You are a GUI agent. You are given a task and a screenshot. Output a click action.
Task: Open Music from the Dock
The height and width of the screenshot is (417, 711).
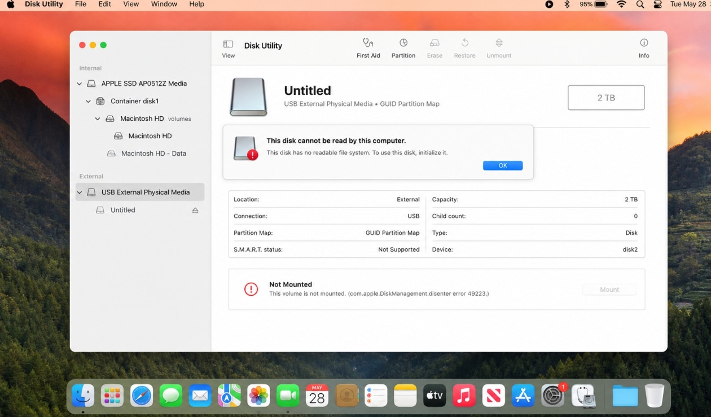click(464, 396)
